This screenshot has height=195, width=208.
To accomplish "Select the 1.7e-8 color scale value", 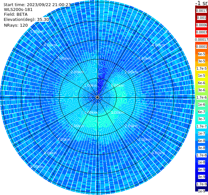I will [202, 155].
